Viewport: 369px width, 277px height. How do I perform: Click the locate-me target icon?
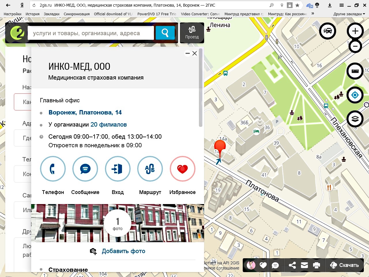(x=355, y=95)
